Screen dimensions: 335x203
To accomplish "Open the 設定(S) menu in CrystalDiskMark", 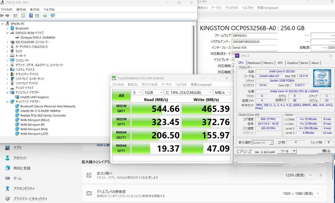I will click(x=132, y=85).
